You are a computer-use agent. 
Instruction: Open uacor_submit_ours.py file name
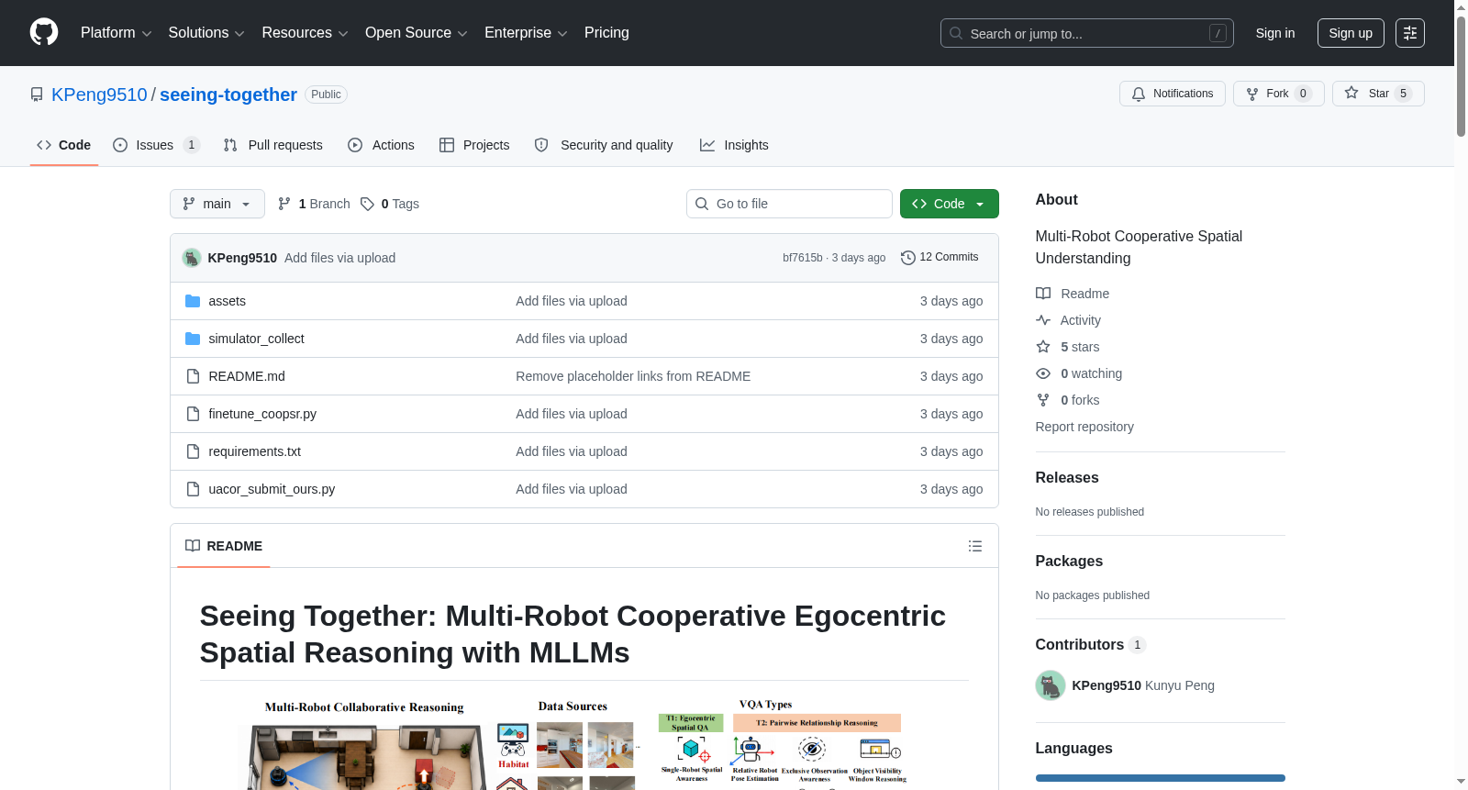click(x=272, y=489)
